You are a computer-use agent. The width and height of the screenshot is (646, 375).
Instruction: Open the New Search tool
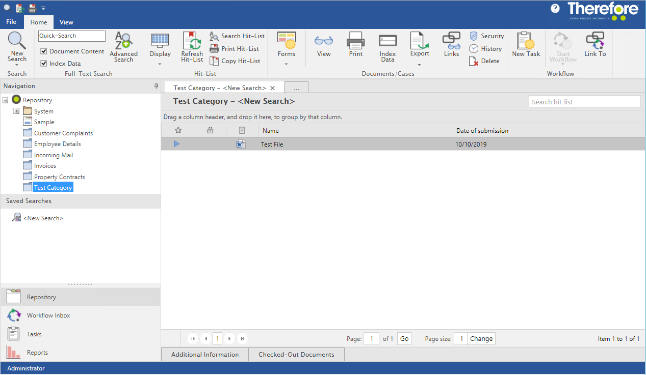[x=17, y=46]
